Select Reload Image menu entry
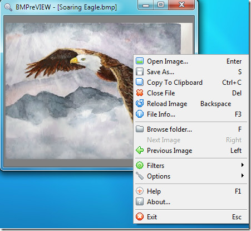Image resolution: width=251 pixels, height=231 pixels. coord(191,104)
